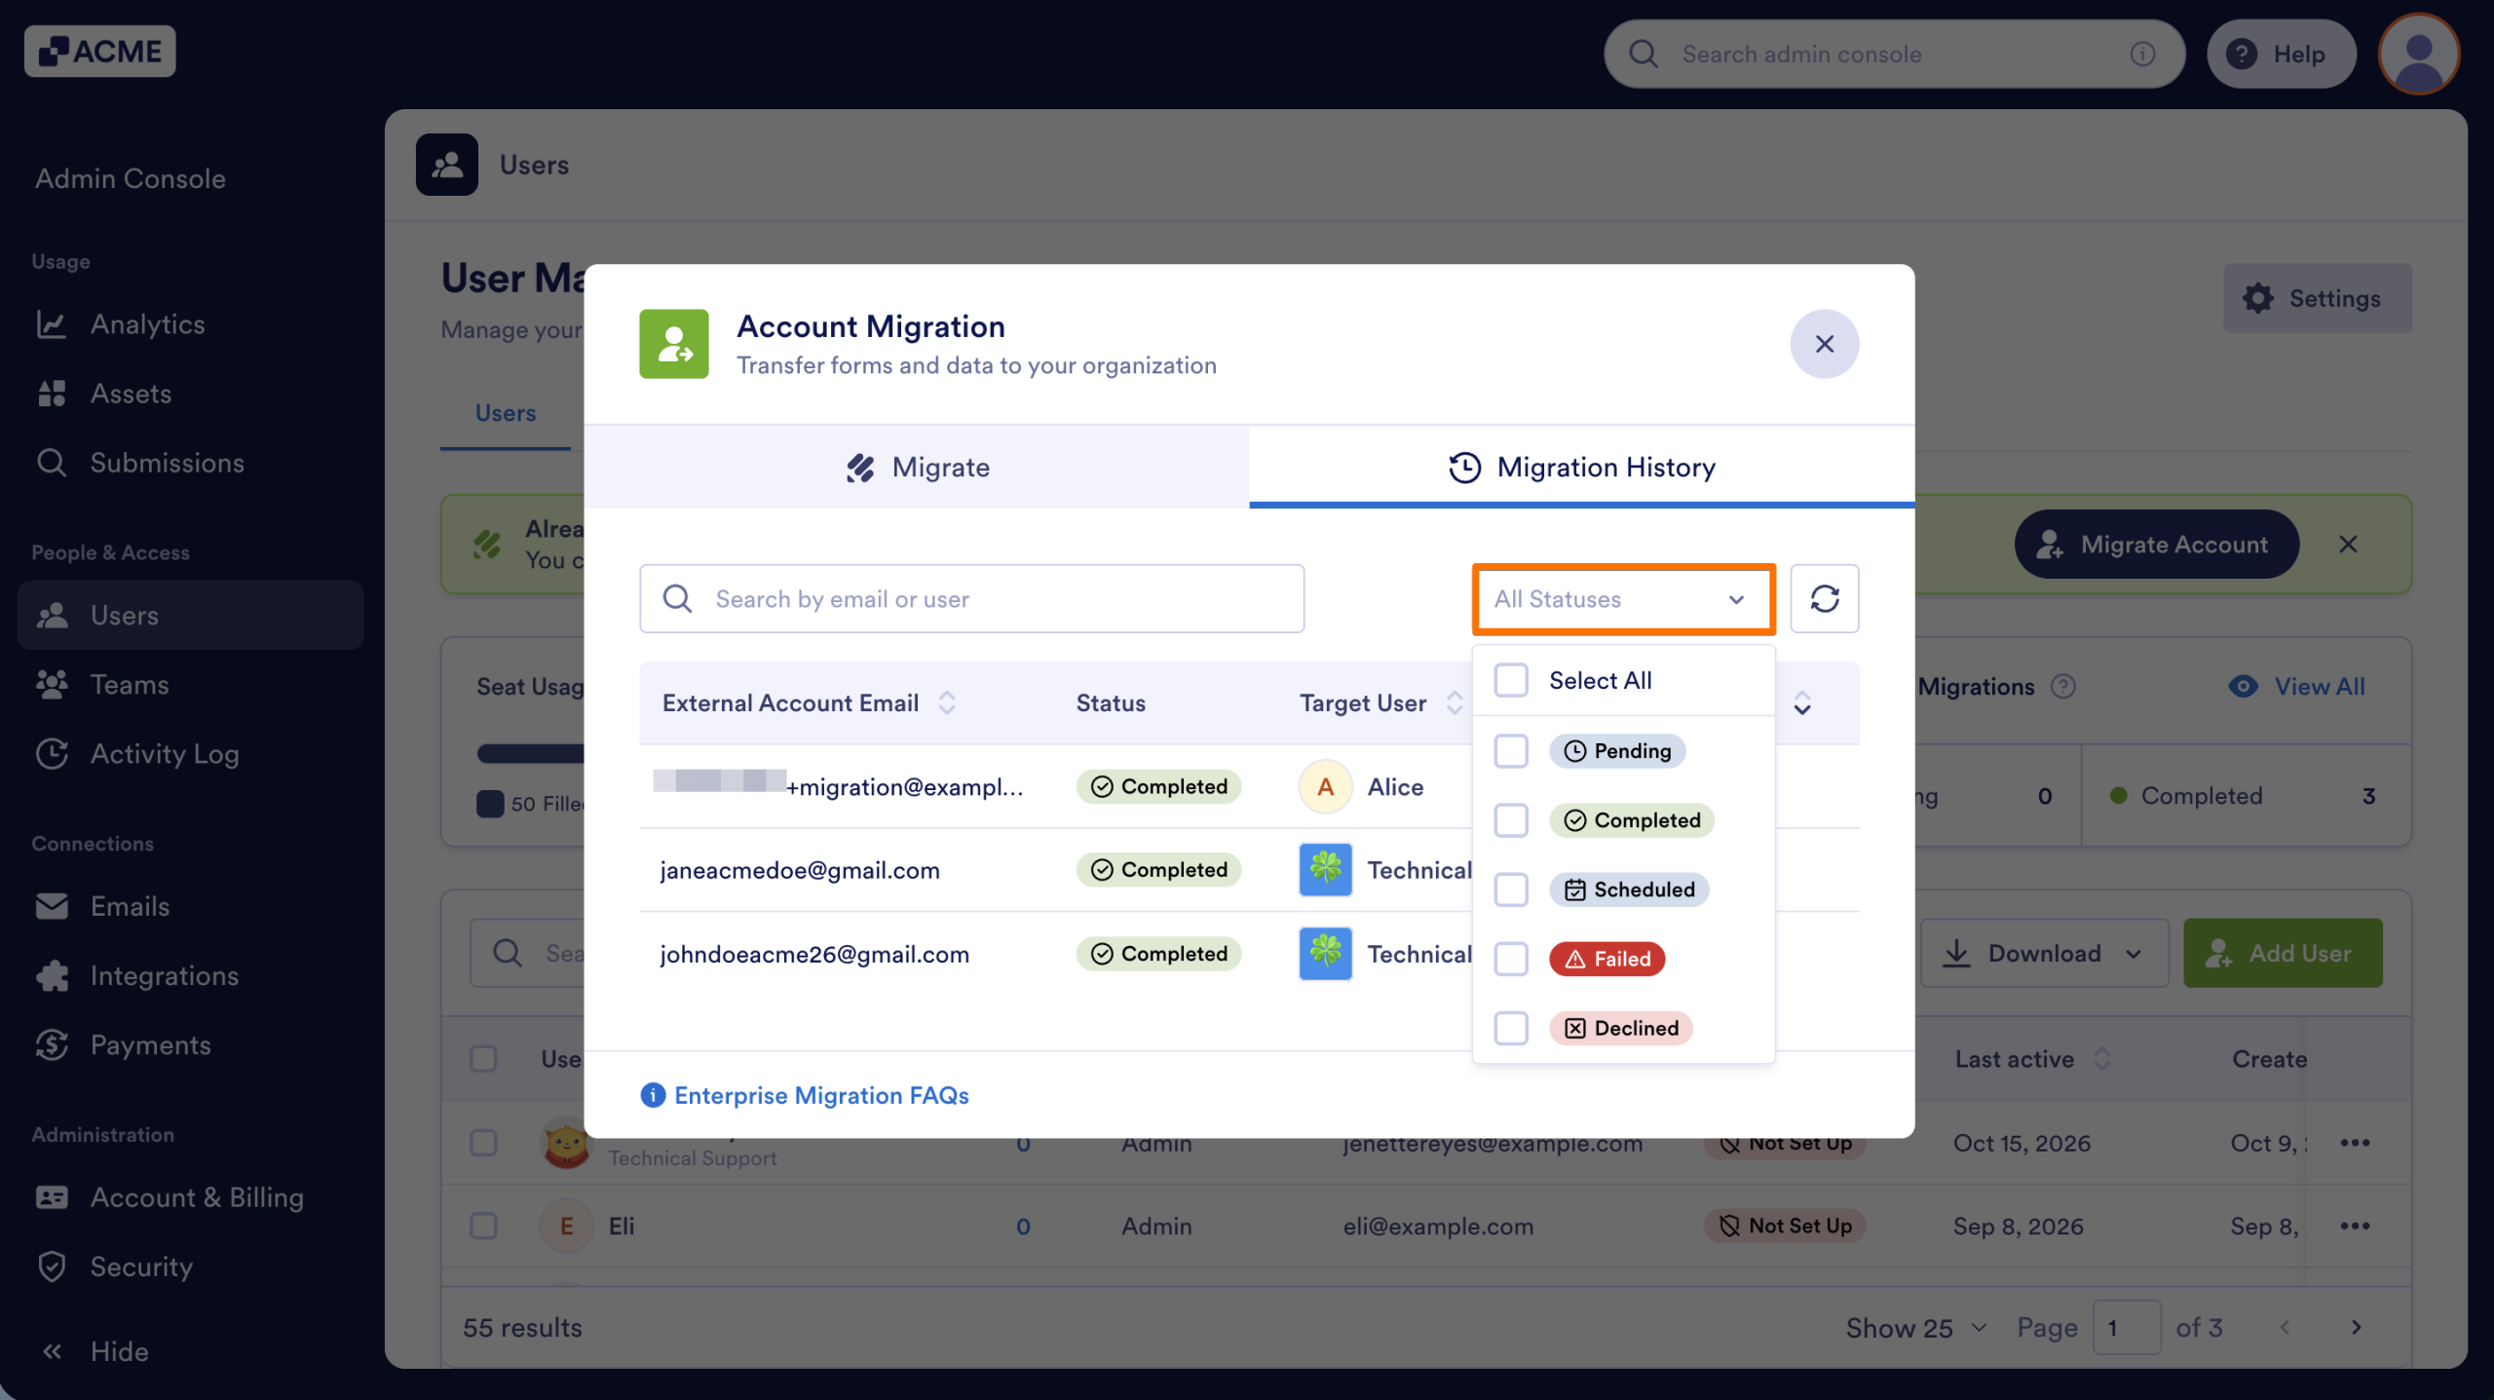The width and height of the screenshot is (2494, 1400).
Task: Sort by Target User column
Action: pos(1454,702)
